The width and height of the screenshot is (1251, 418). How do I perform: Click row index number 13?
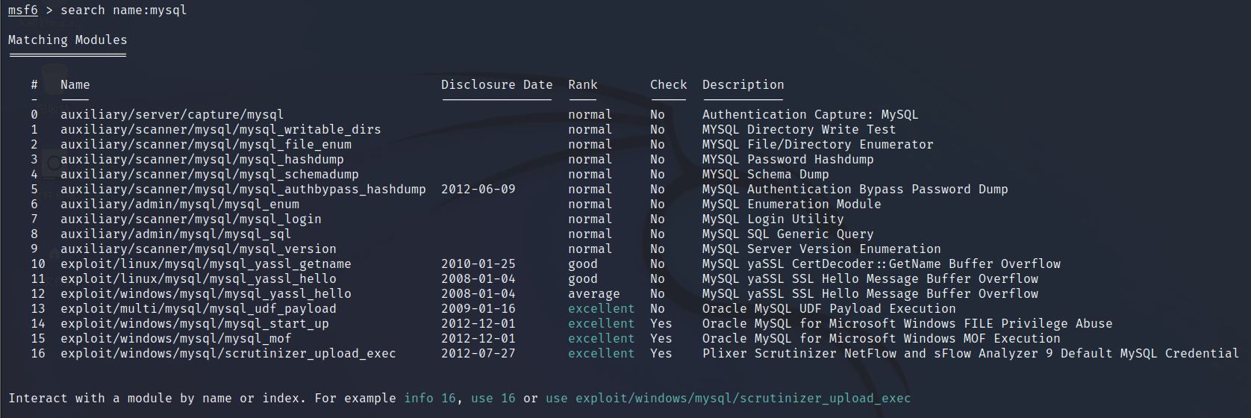pyautogui.click(x=38, y=309)
